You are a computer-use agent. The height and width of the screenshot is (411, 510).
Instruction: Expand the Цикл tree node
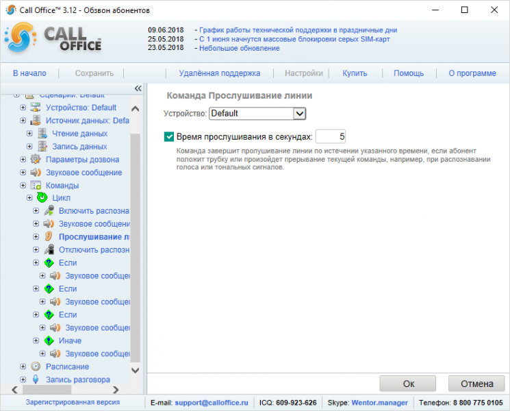[x=29, y=197]
